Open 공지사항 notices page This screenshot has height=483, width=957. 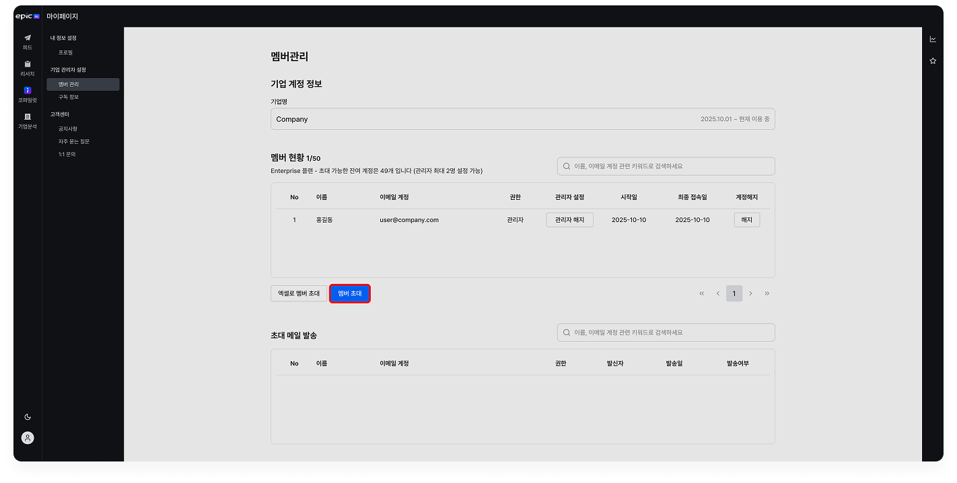tap(67, 128)
